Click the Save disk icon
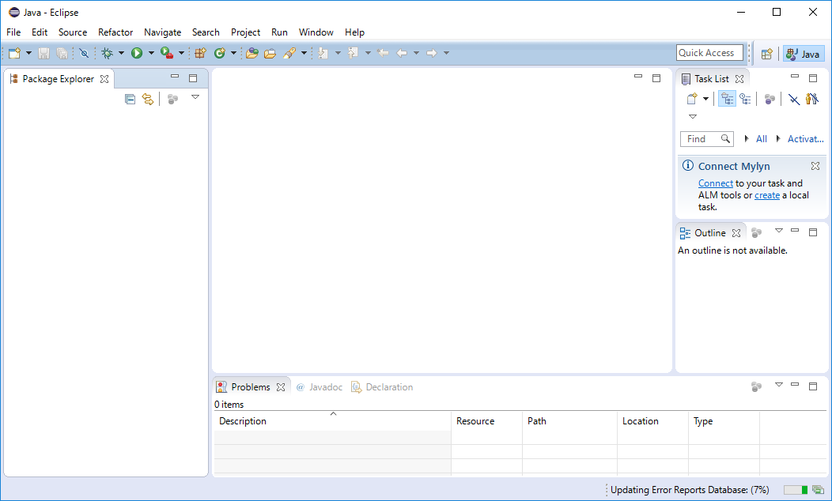The image size is (832, 501). pyautogui.click(x=44, y=53)
